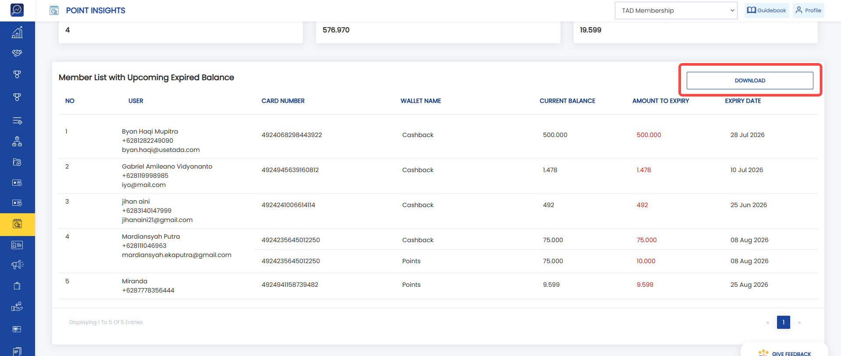Select user name jihan aini
Screen dimensions: 841x356
(136, 201)
